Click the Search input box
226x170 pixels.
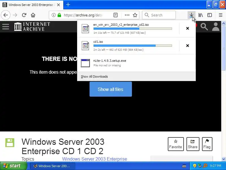point(159,15)
